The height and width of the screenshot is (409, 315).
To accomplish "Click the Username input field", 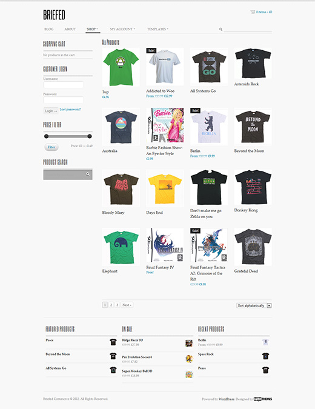I will (64, 84).
